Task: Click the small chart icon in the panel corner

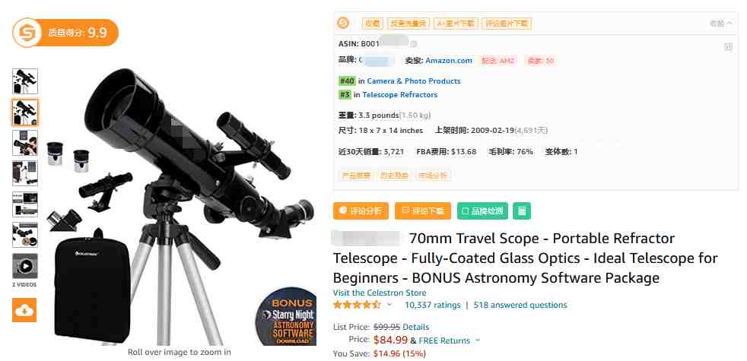Action: [x=727, y=46]
